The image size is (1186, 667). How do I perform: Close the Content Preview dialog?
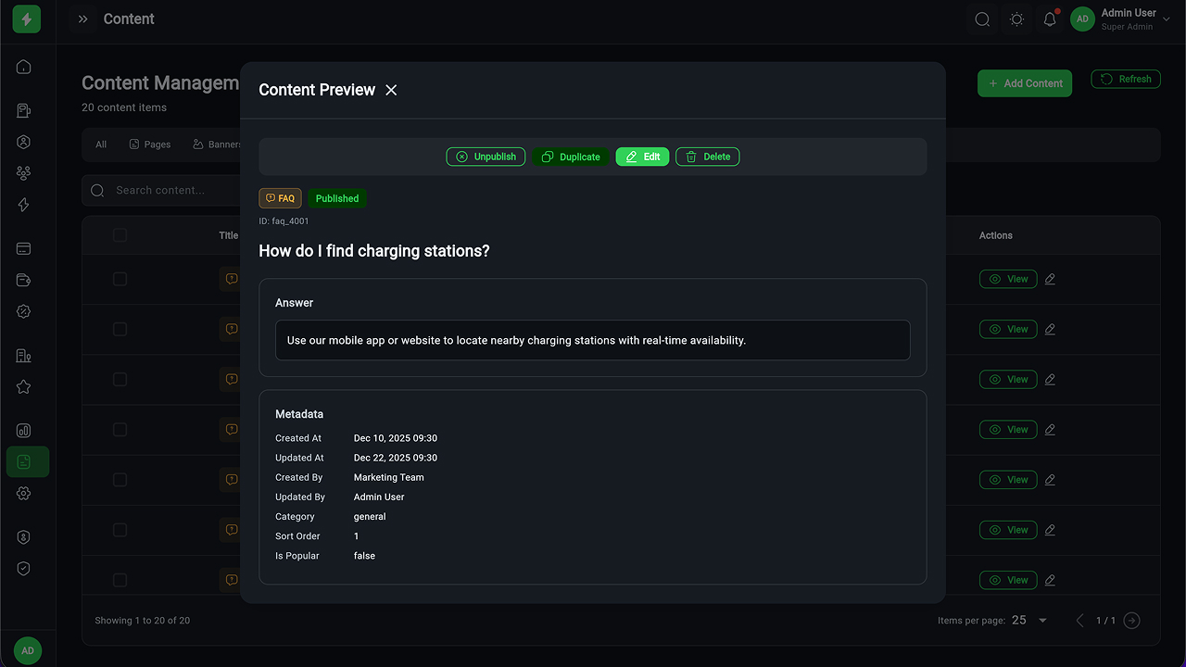(391, 90)
